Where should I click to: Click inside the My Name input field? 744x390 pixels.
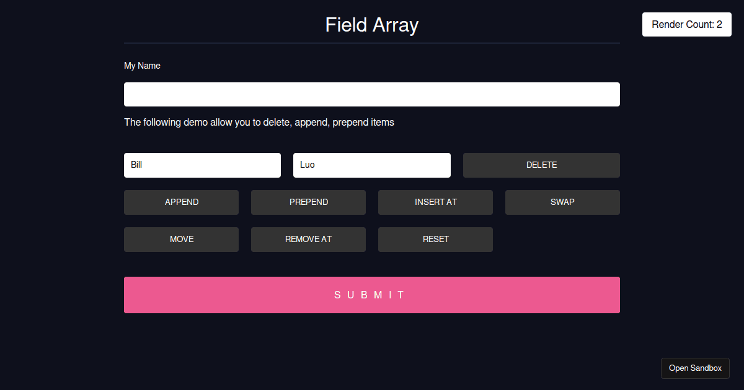[x=372, y=94]
